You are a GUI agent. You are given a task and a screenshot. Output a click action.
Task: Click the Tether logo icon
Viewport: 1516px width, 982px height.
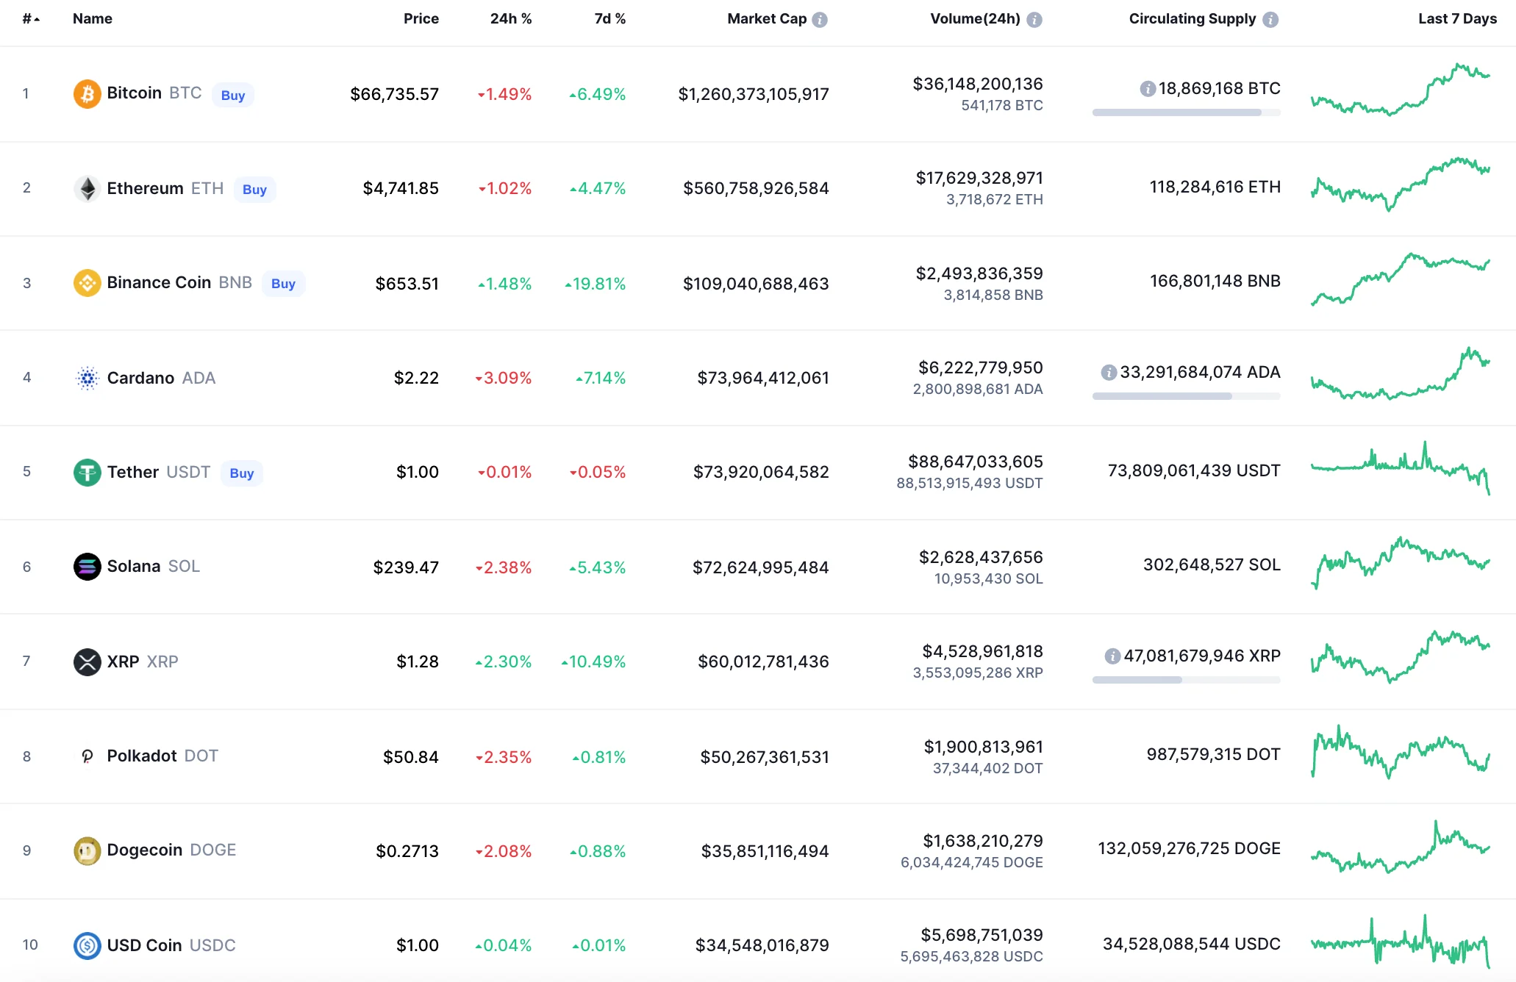pyautogui.click(x=87, y=472)
